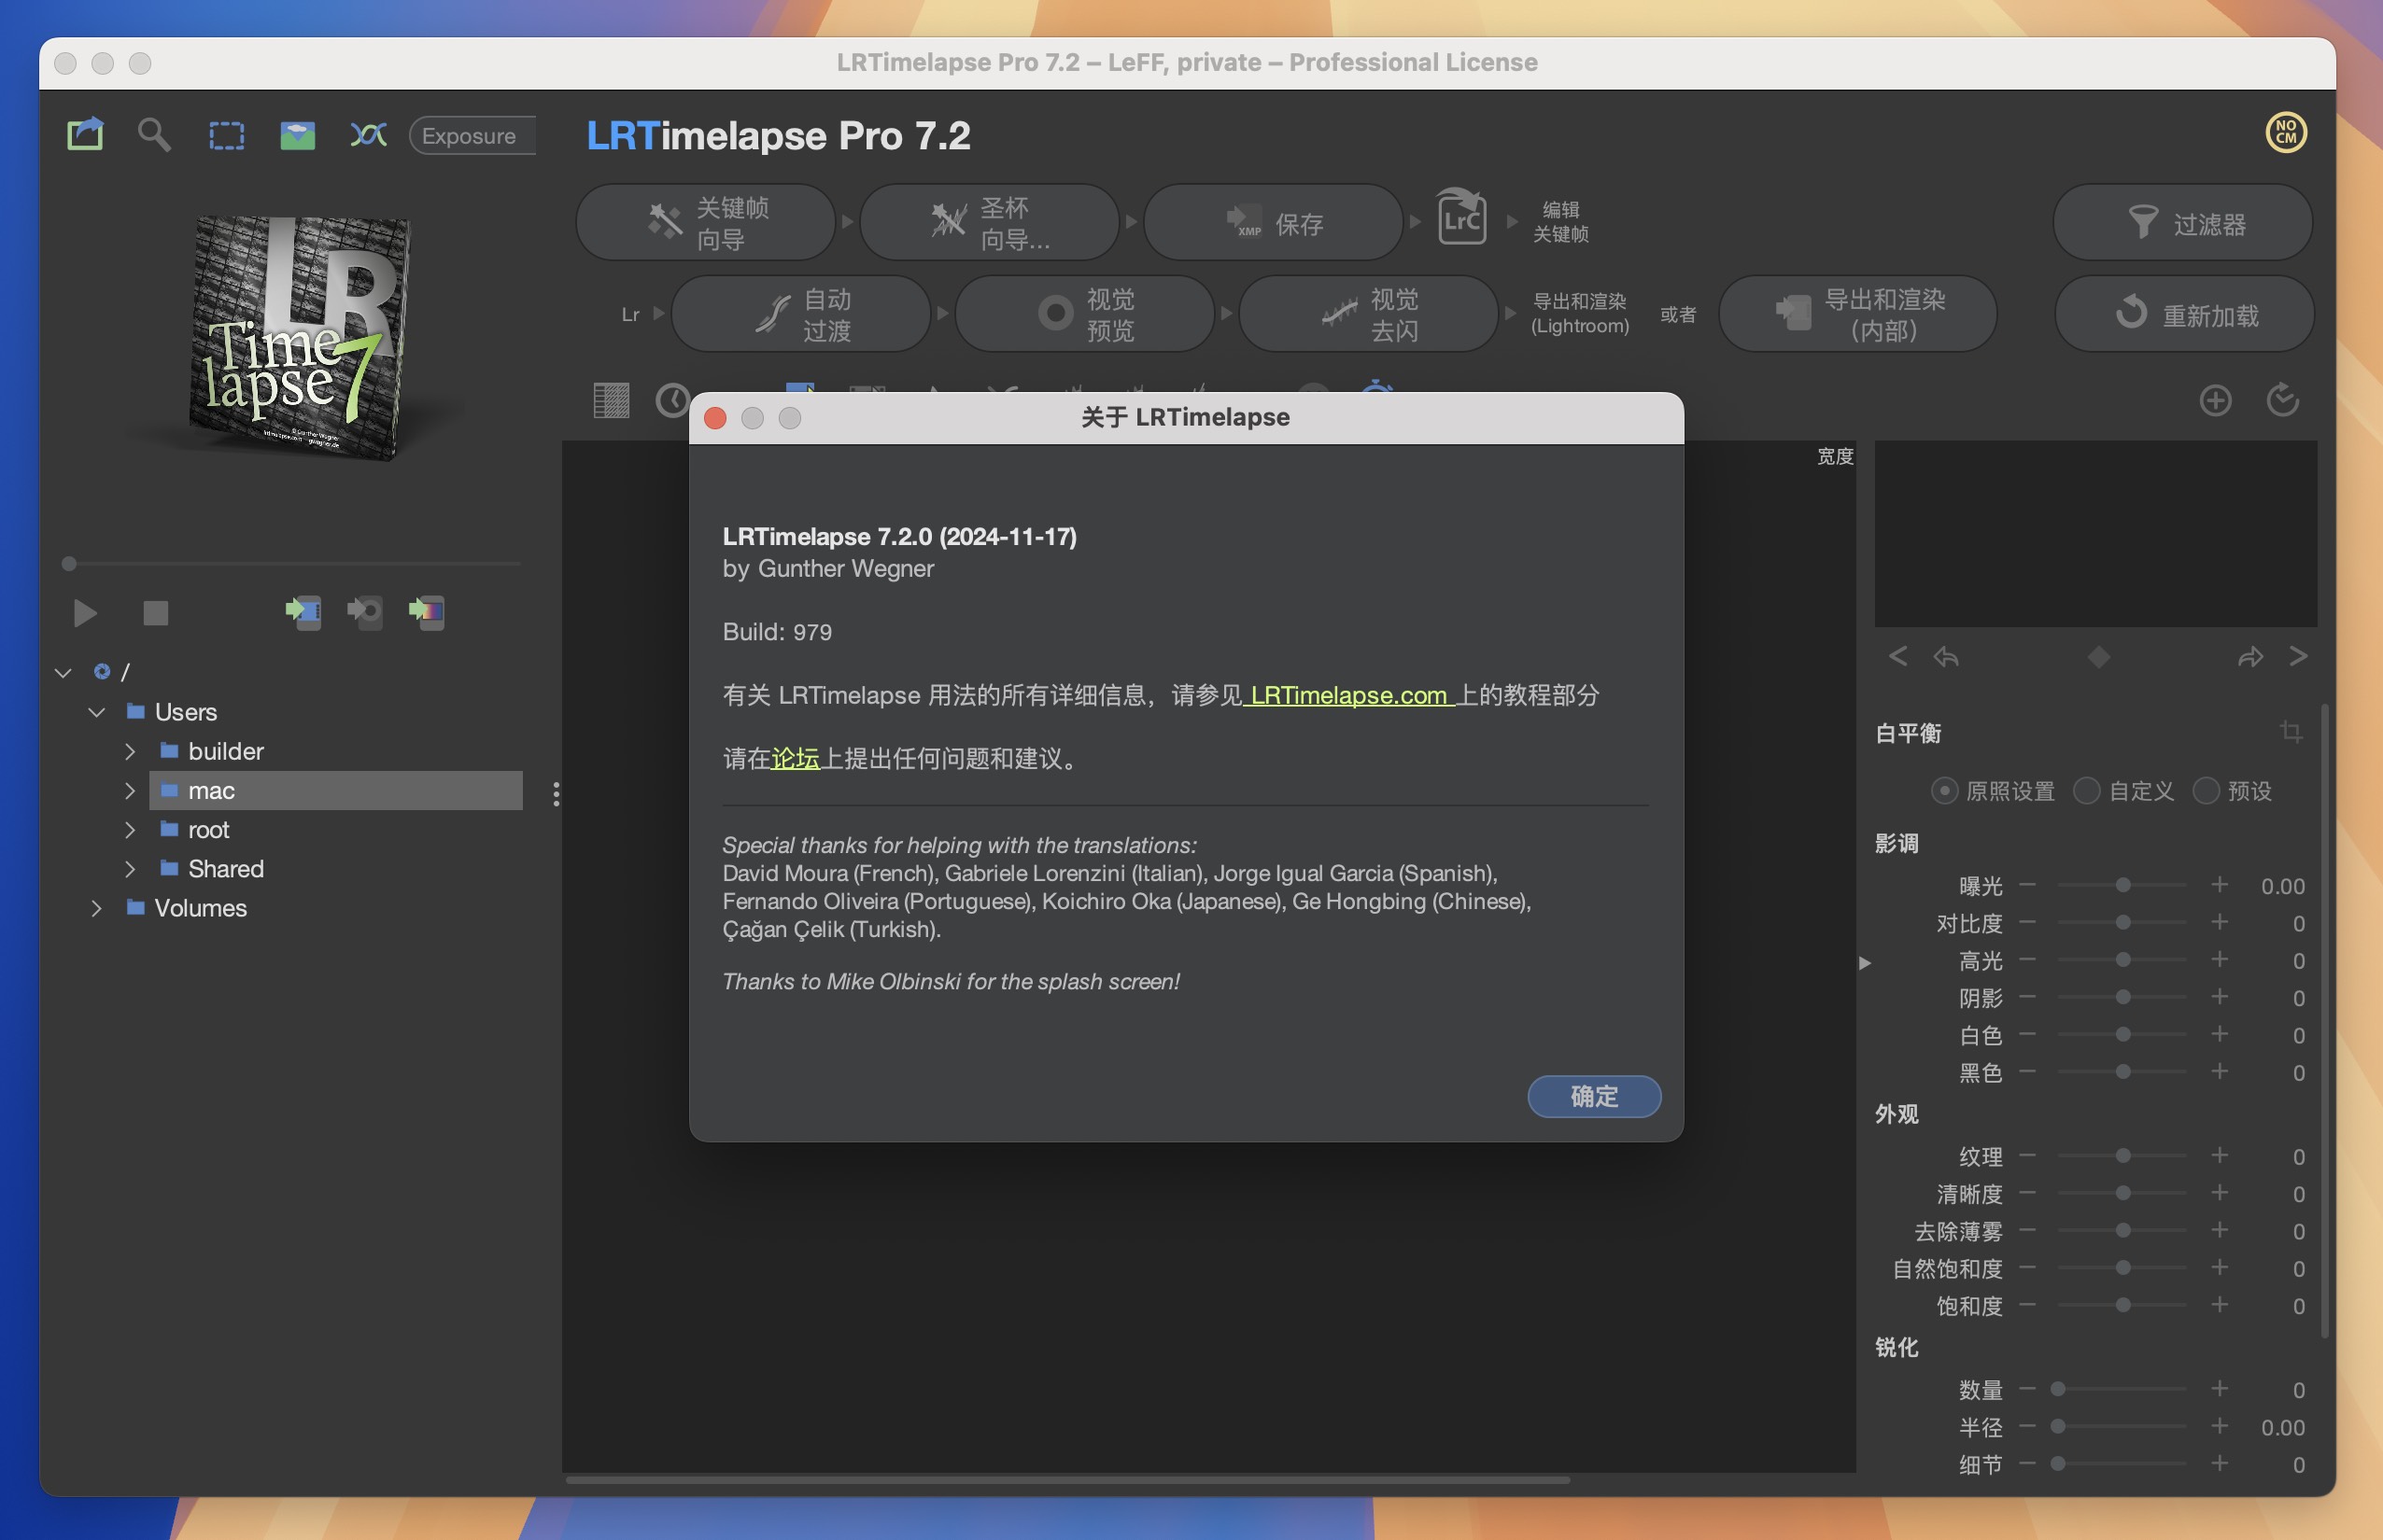Click the minus icon of 对比度 row
Viewport: 2383px width, 1540px height.
pyautogui.click(x=2027, y=922)
